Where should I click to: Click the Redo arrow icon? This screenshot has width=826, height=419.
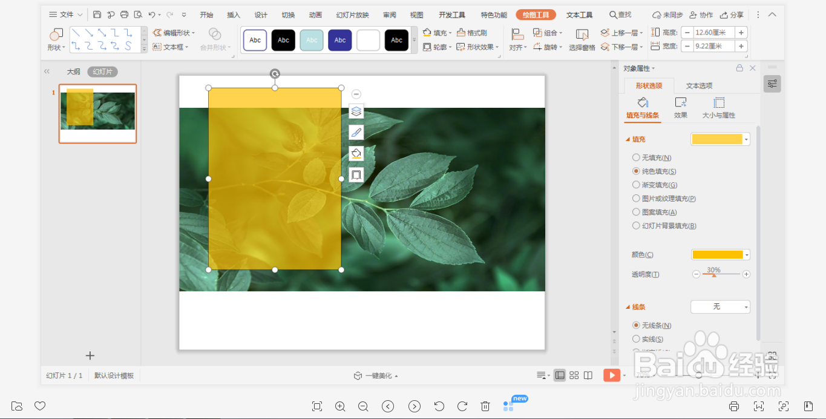point(169,15)
